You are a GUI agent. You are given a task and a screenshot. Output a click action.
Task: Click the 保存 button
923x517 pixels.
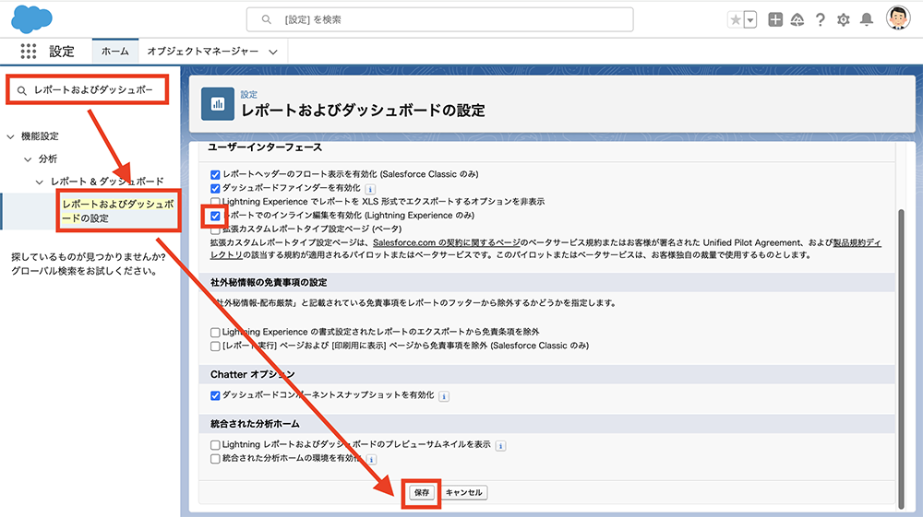pyautogui.click(x=422, y=492)
